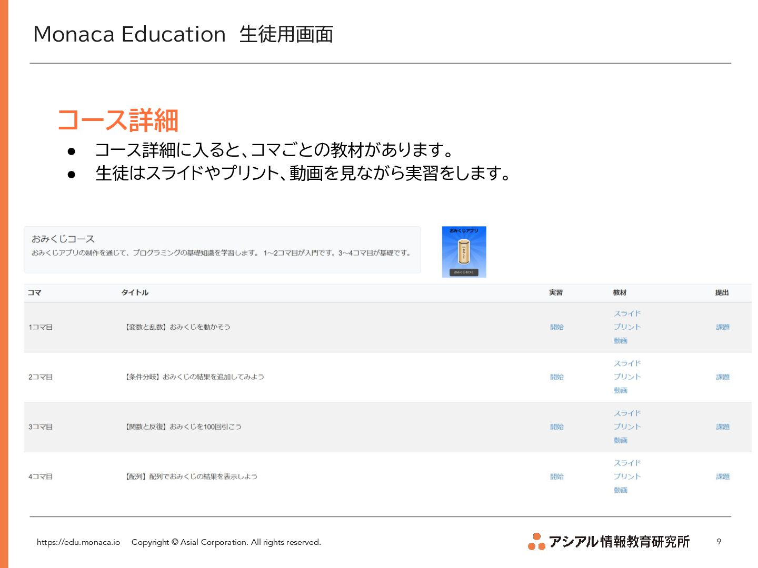Click the コマ column header
The width and height of the screenshot is (758, 568).
[x=35, y=292]
